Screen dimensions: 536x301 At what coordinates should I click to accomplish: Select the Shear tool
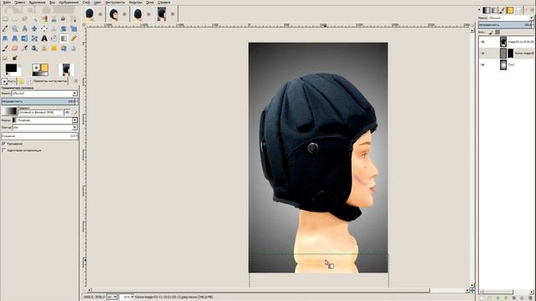click(x=5, y=38)
